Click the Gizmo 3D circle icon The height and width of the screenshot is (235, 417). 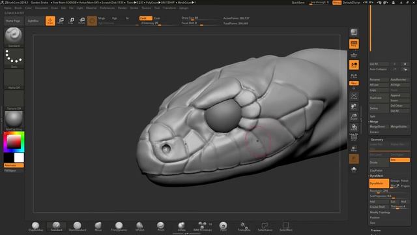point(92,21)
